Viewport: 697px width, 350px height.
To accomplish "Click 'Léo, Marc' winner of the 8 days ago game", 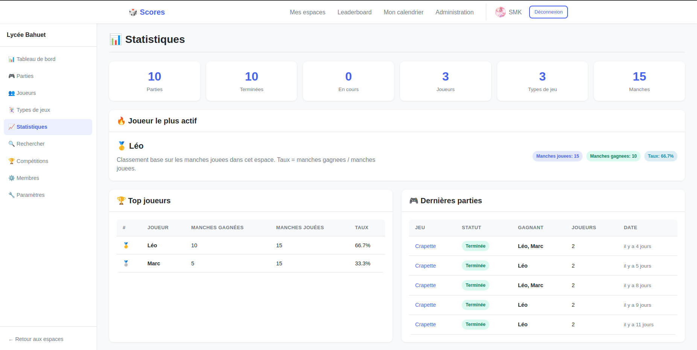I will point(531,285).
